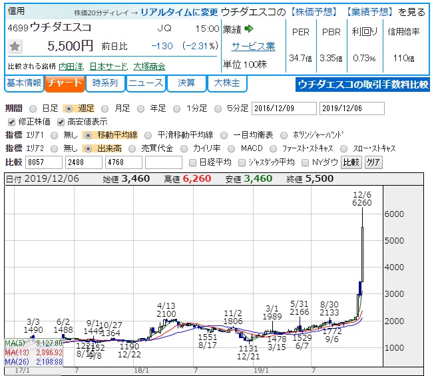Toggle the 高安値表示 checkbox
Image resolution: width=432 pixels, height=376 pixels.
(61, 122)
